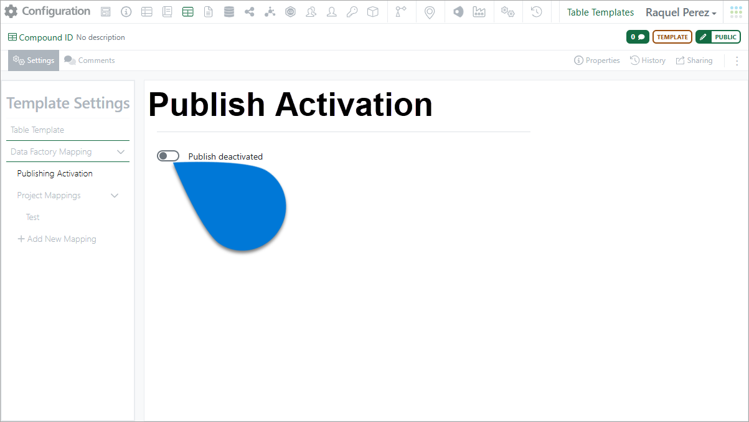Open the app grid launcher icon
Screen dimensions: 749x422
736,12
